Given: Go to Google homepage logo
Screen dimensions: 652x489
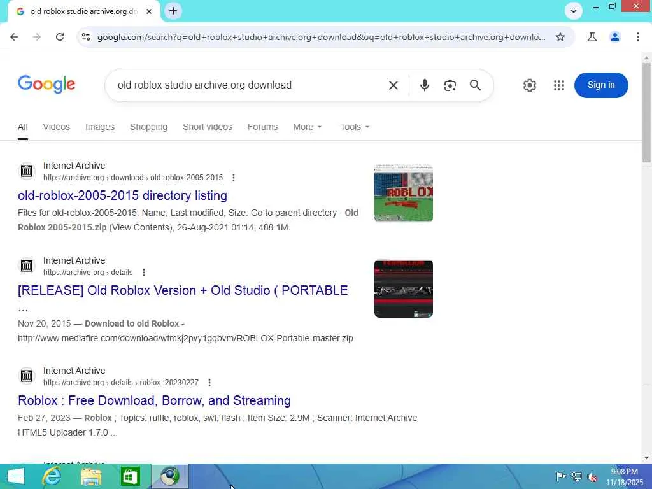Looking at the screenshot, I should pos(46,85).
